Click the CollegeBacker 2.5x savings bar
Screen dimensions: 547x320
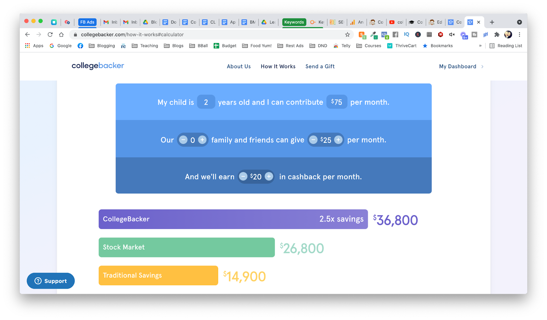(x=233, y=219)
